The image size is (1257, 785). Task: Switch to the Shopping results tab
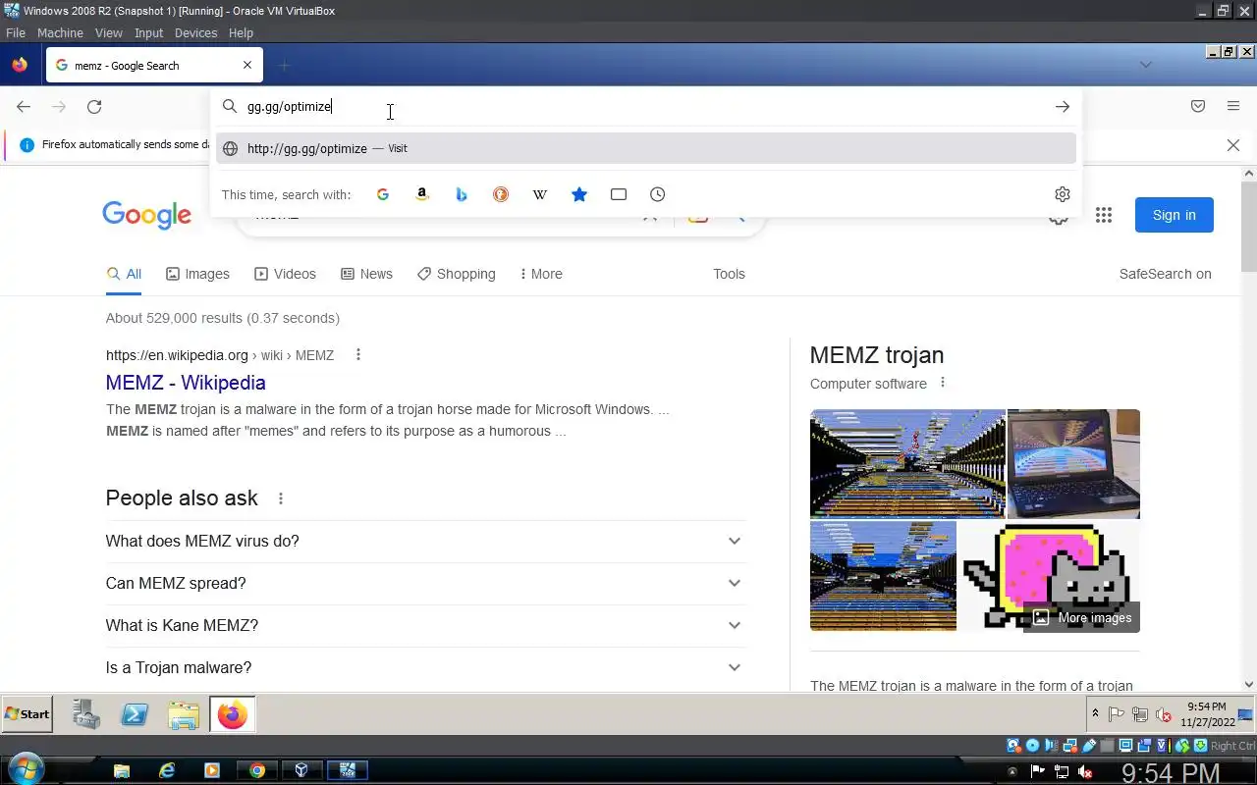coord(457,274)
